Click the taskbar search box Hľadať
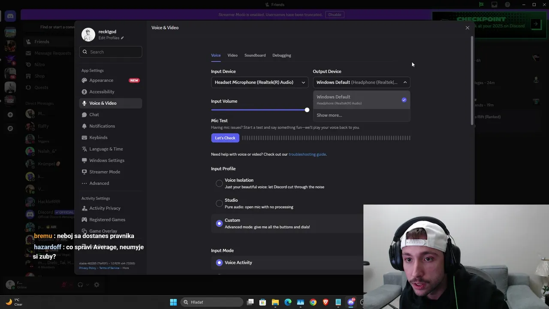 click(x=212, y=302)
